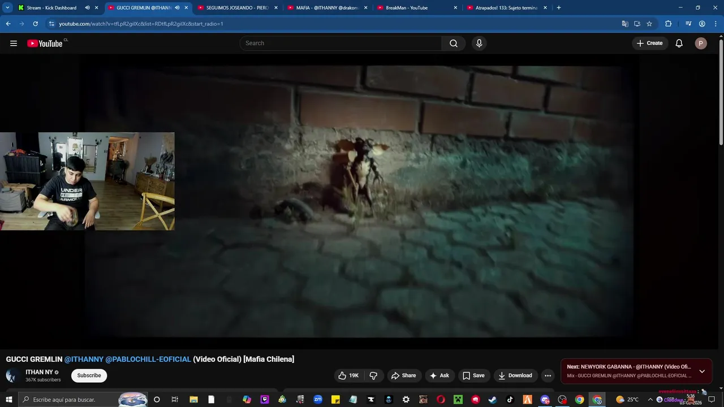Open the Windows Start menu
Viewport: 724px width, 407px height.
pos(9,400)
